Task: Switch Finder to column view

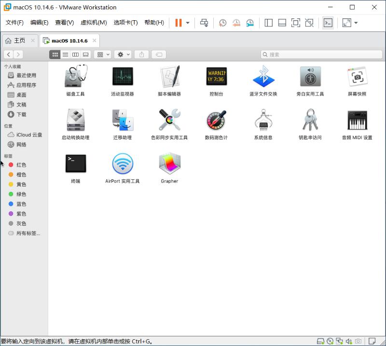Action: point(75,54)
